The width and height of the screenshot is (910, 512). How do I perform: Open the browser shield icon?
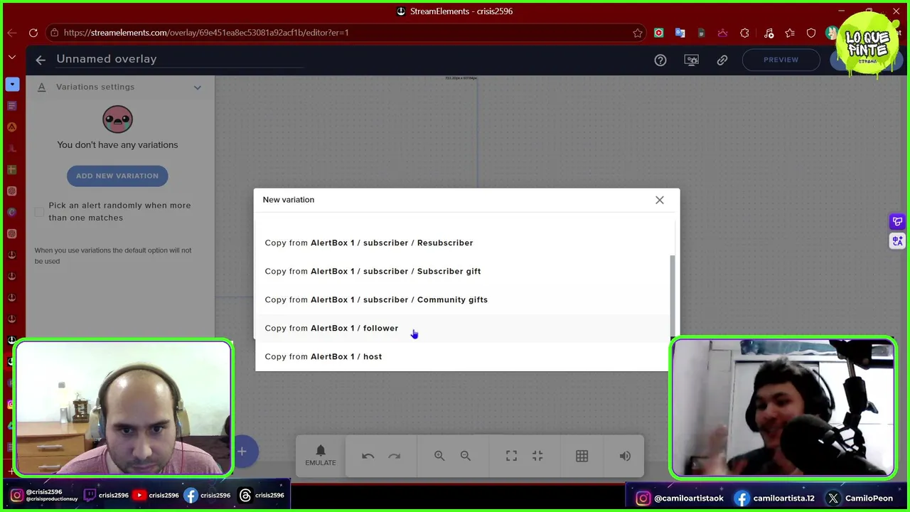pos(811,33)
